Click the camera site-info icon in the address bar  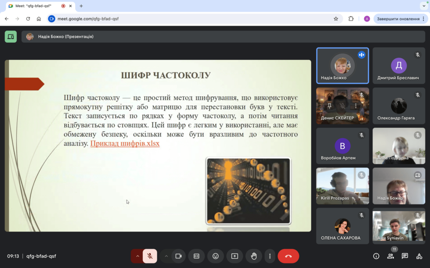click(x=52, y=19)
